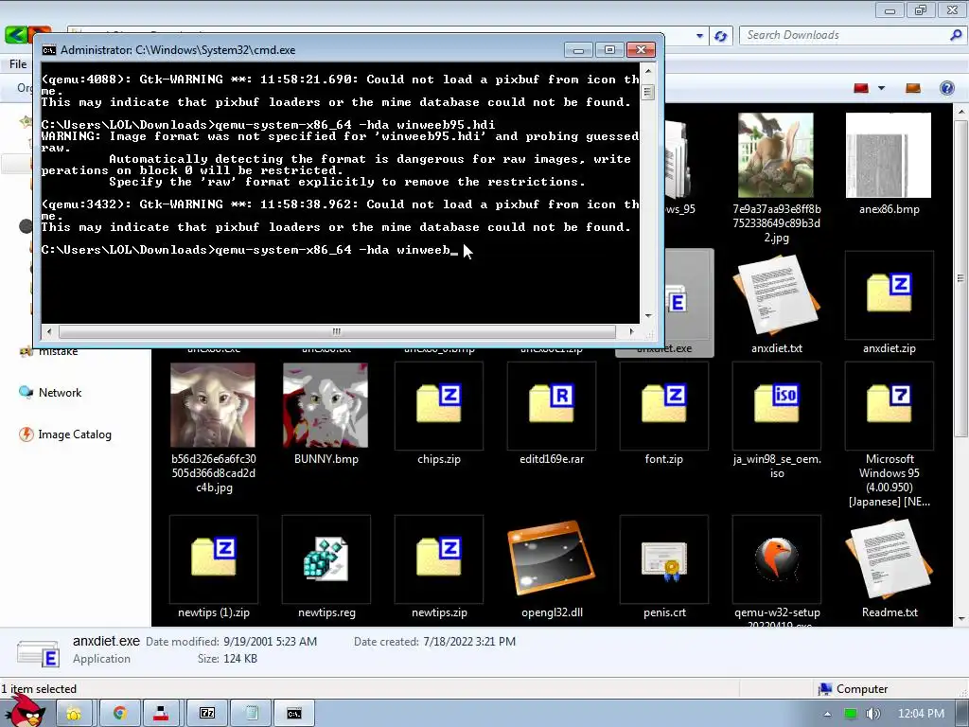Viewport: 969px width, 727px height.
Task: Click the notepad taskbar button
Action: pyautogui.click(x=251, y=714)
